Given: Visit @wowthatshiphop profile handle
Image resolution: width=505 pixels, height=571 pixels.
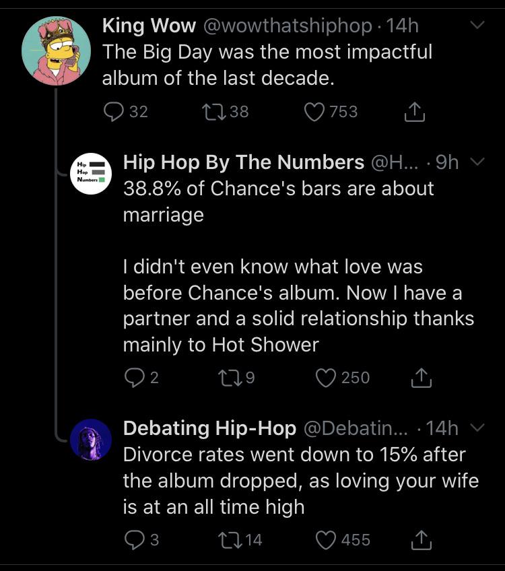Looking at the screenshot, I should (287, 26).
